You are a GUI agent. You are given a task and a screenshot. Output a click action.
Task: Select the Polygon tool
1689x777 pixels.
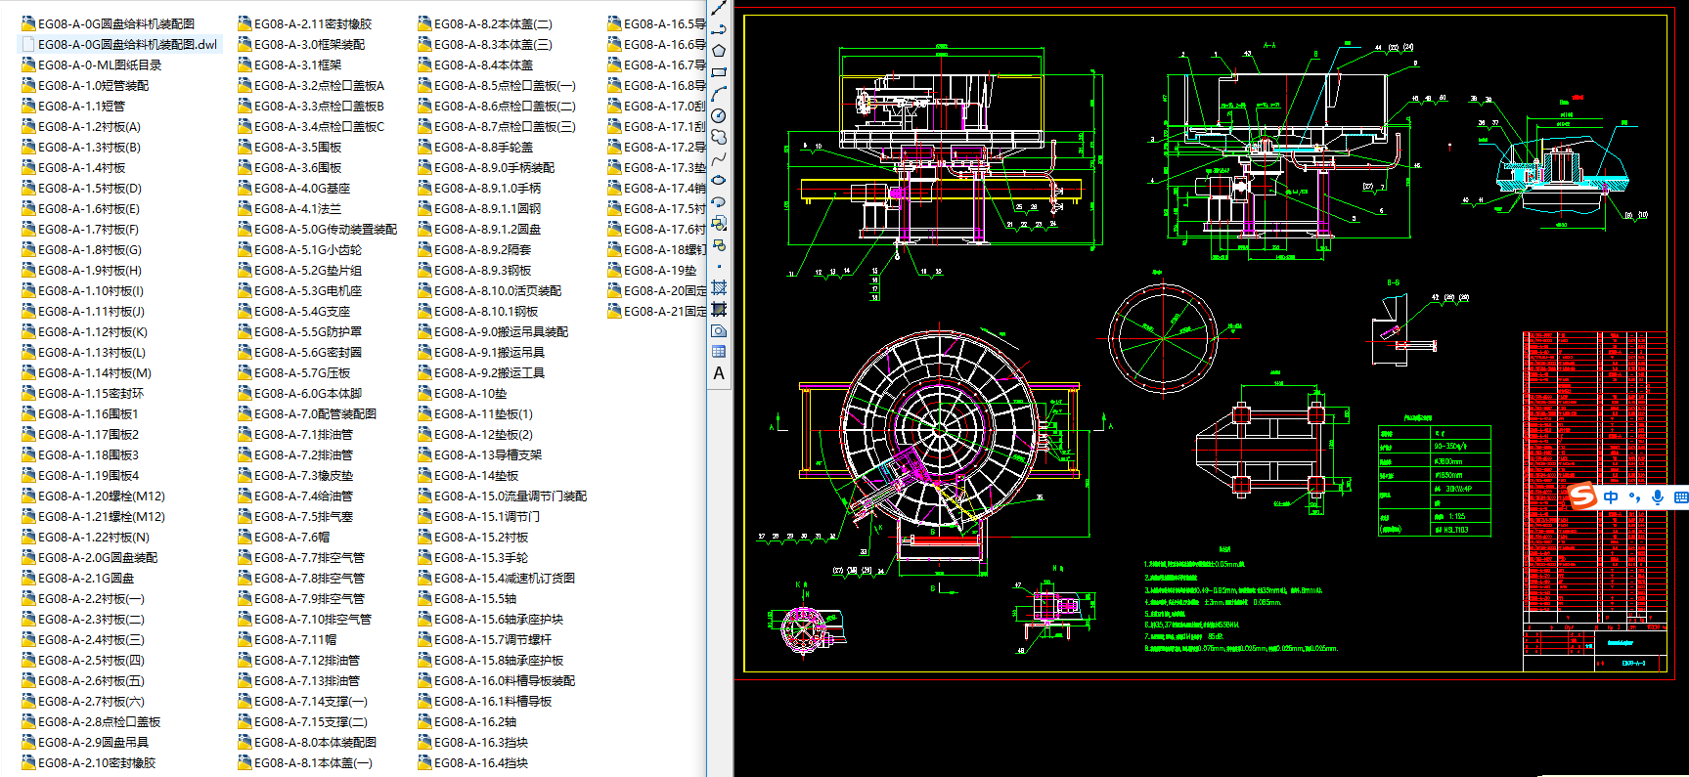click(x=719, y=51)
